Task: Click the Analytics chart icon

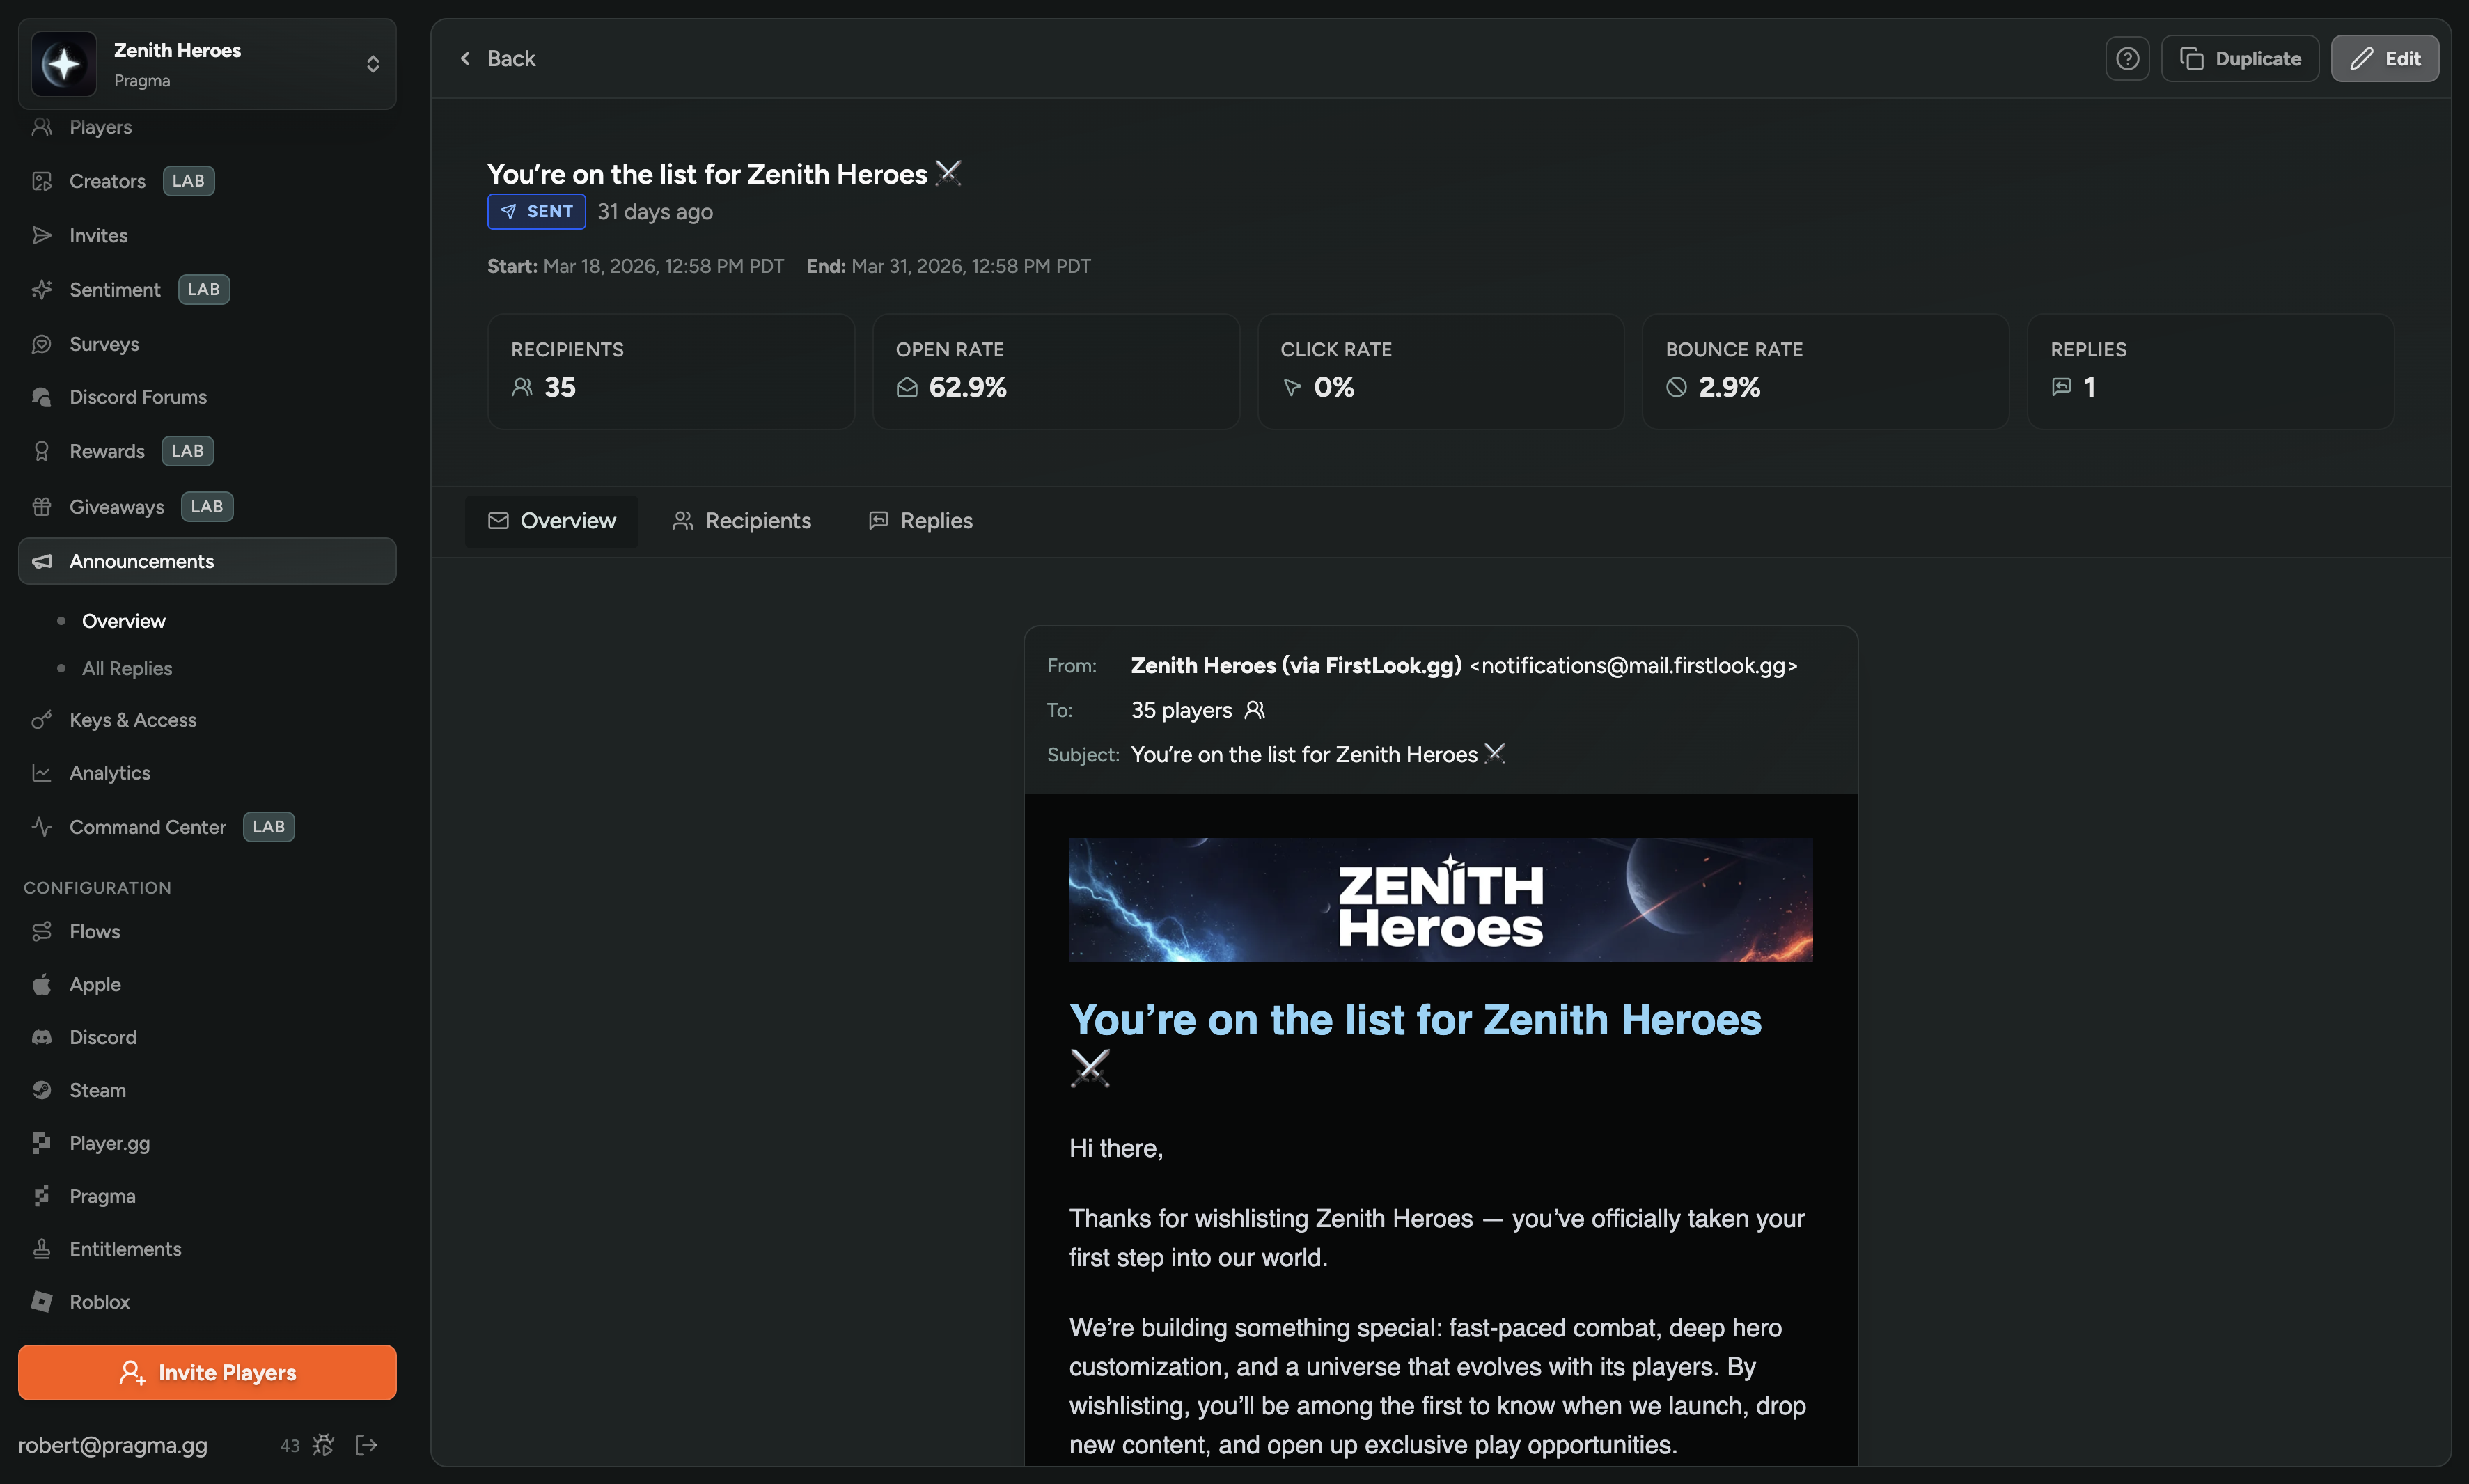Action: point(42,773)
